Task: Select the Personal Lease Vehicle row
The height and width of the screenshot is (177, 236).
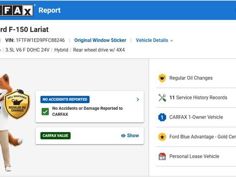Action: point(196,156)
